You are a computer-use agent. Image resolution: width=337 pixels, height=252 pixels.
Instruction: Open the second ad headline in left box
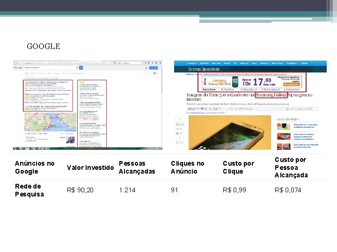tap(47, 94)
